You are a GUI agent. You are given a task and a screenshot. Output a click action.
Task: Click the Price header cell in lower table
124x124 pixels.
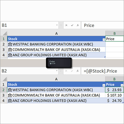114,84
